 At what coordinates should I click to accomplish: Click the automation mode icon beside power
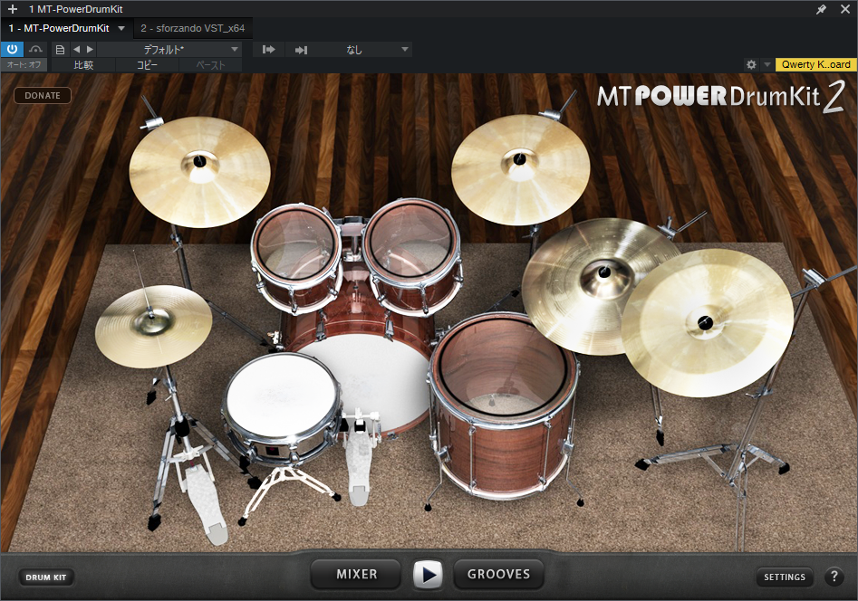tap(35, 49)
